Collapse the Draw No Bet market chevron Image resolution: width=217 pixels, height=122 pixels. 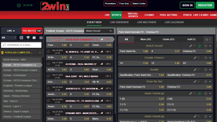pos(210,82)
